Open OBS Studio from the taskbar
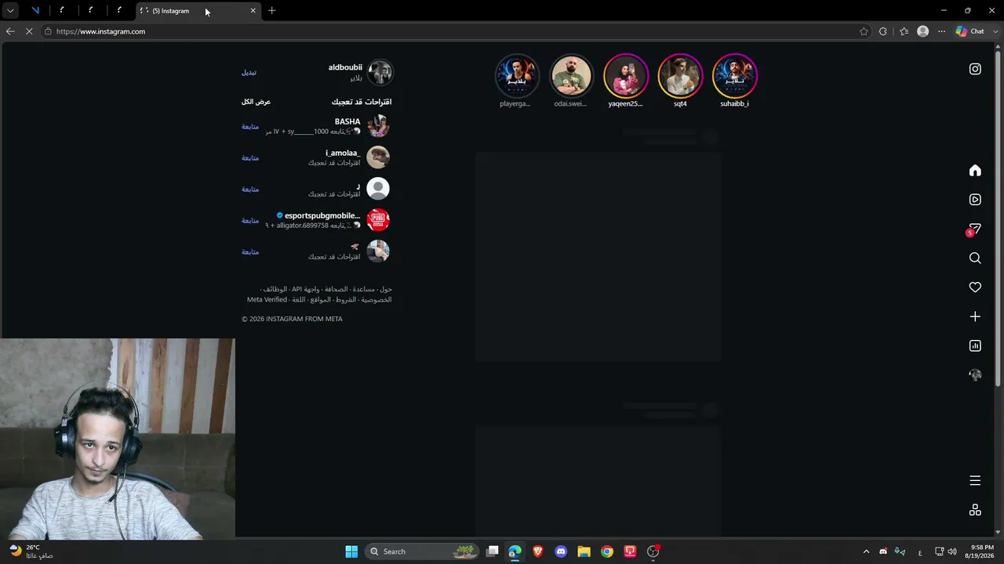The image size is (1004, 564). tap(653, 551)
